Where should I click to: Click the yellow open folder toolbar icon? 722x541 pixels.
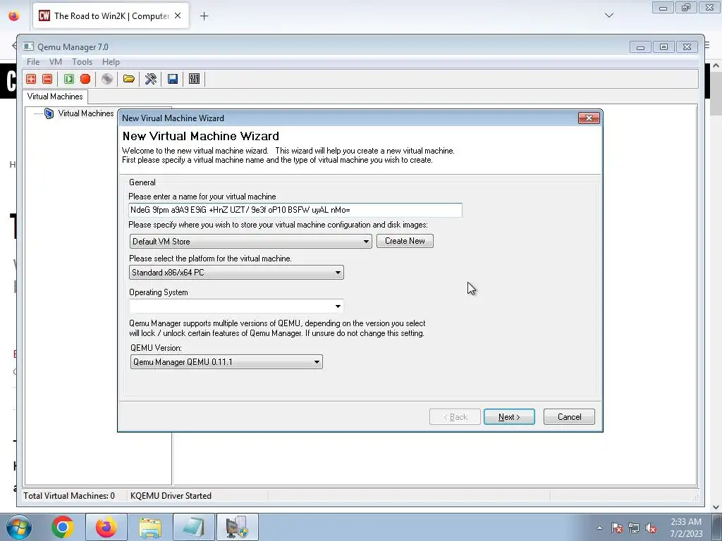[129, 79]
